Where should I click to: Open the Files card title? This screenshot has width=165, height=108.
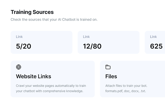point(111,76)
